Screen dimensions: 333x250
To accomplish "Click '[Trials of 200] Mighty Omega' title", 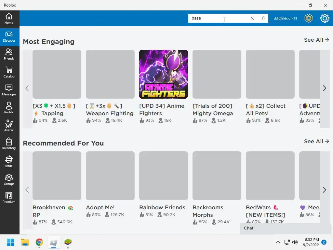I will (213, 109).
